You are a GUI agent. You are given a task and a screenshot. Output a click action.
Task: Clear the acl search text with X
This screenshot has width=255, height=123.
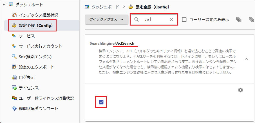(x=171, y=20)
